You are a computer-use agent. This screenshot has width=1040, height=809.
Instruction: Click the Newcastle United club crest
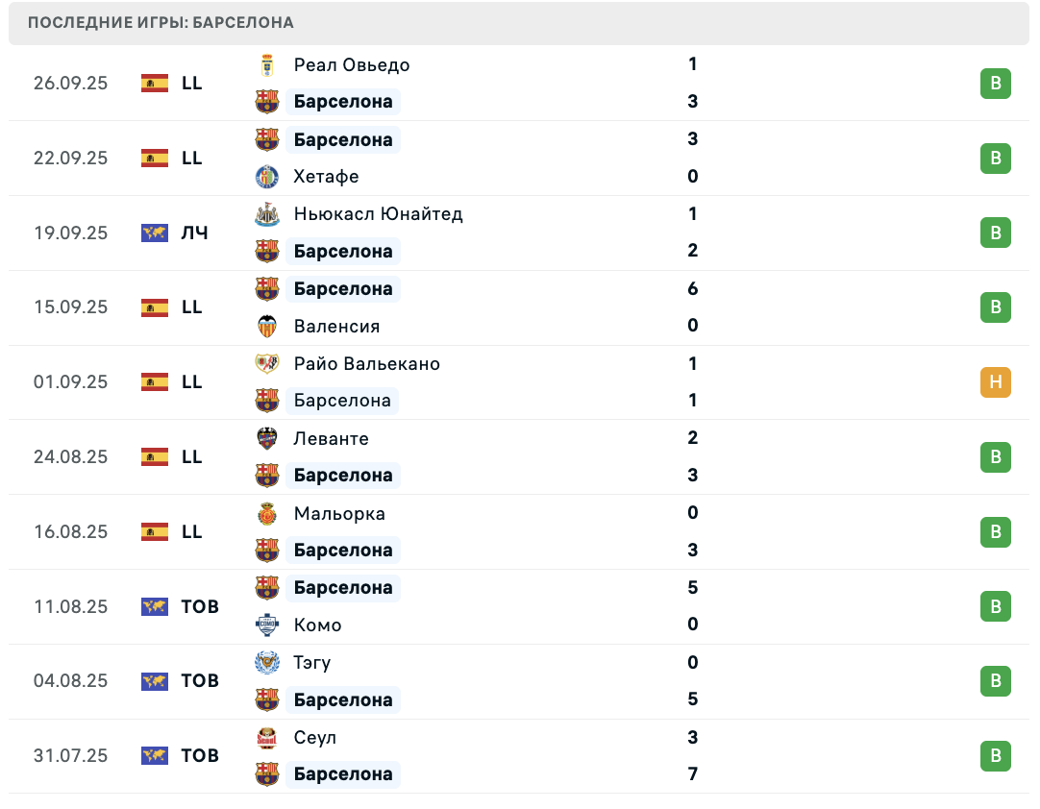[x=267, y=214]
